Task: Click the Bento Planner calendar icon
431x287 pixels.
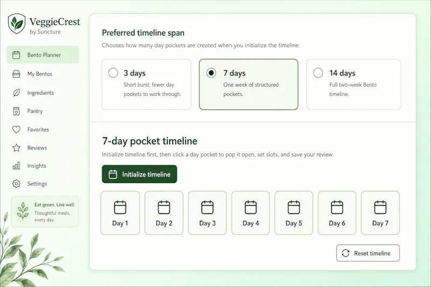Action: (x=16, y=55)
